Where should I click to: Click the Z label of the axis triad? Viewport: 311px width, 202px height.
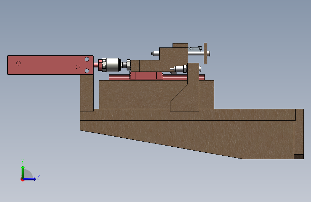38,177
